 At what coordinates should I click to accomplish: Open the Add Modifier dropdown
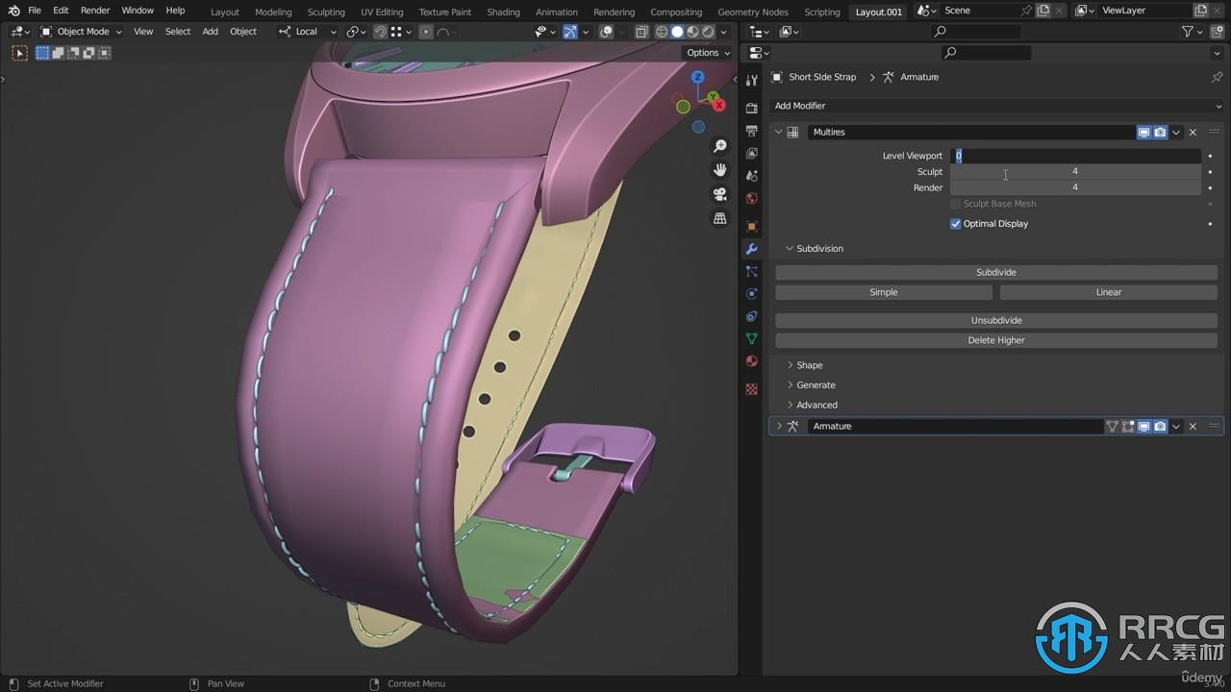pos(997,106)
